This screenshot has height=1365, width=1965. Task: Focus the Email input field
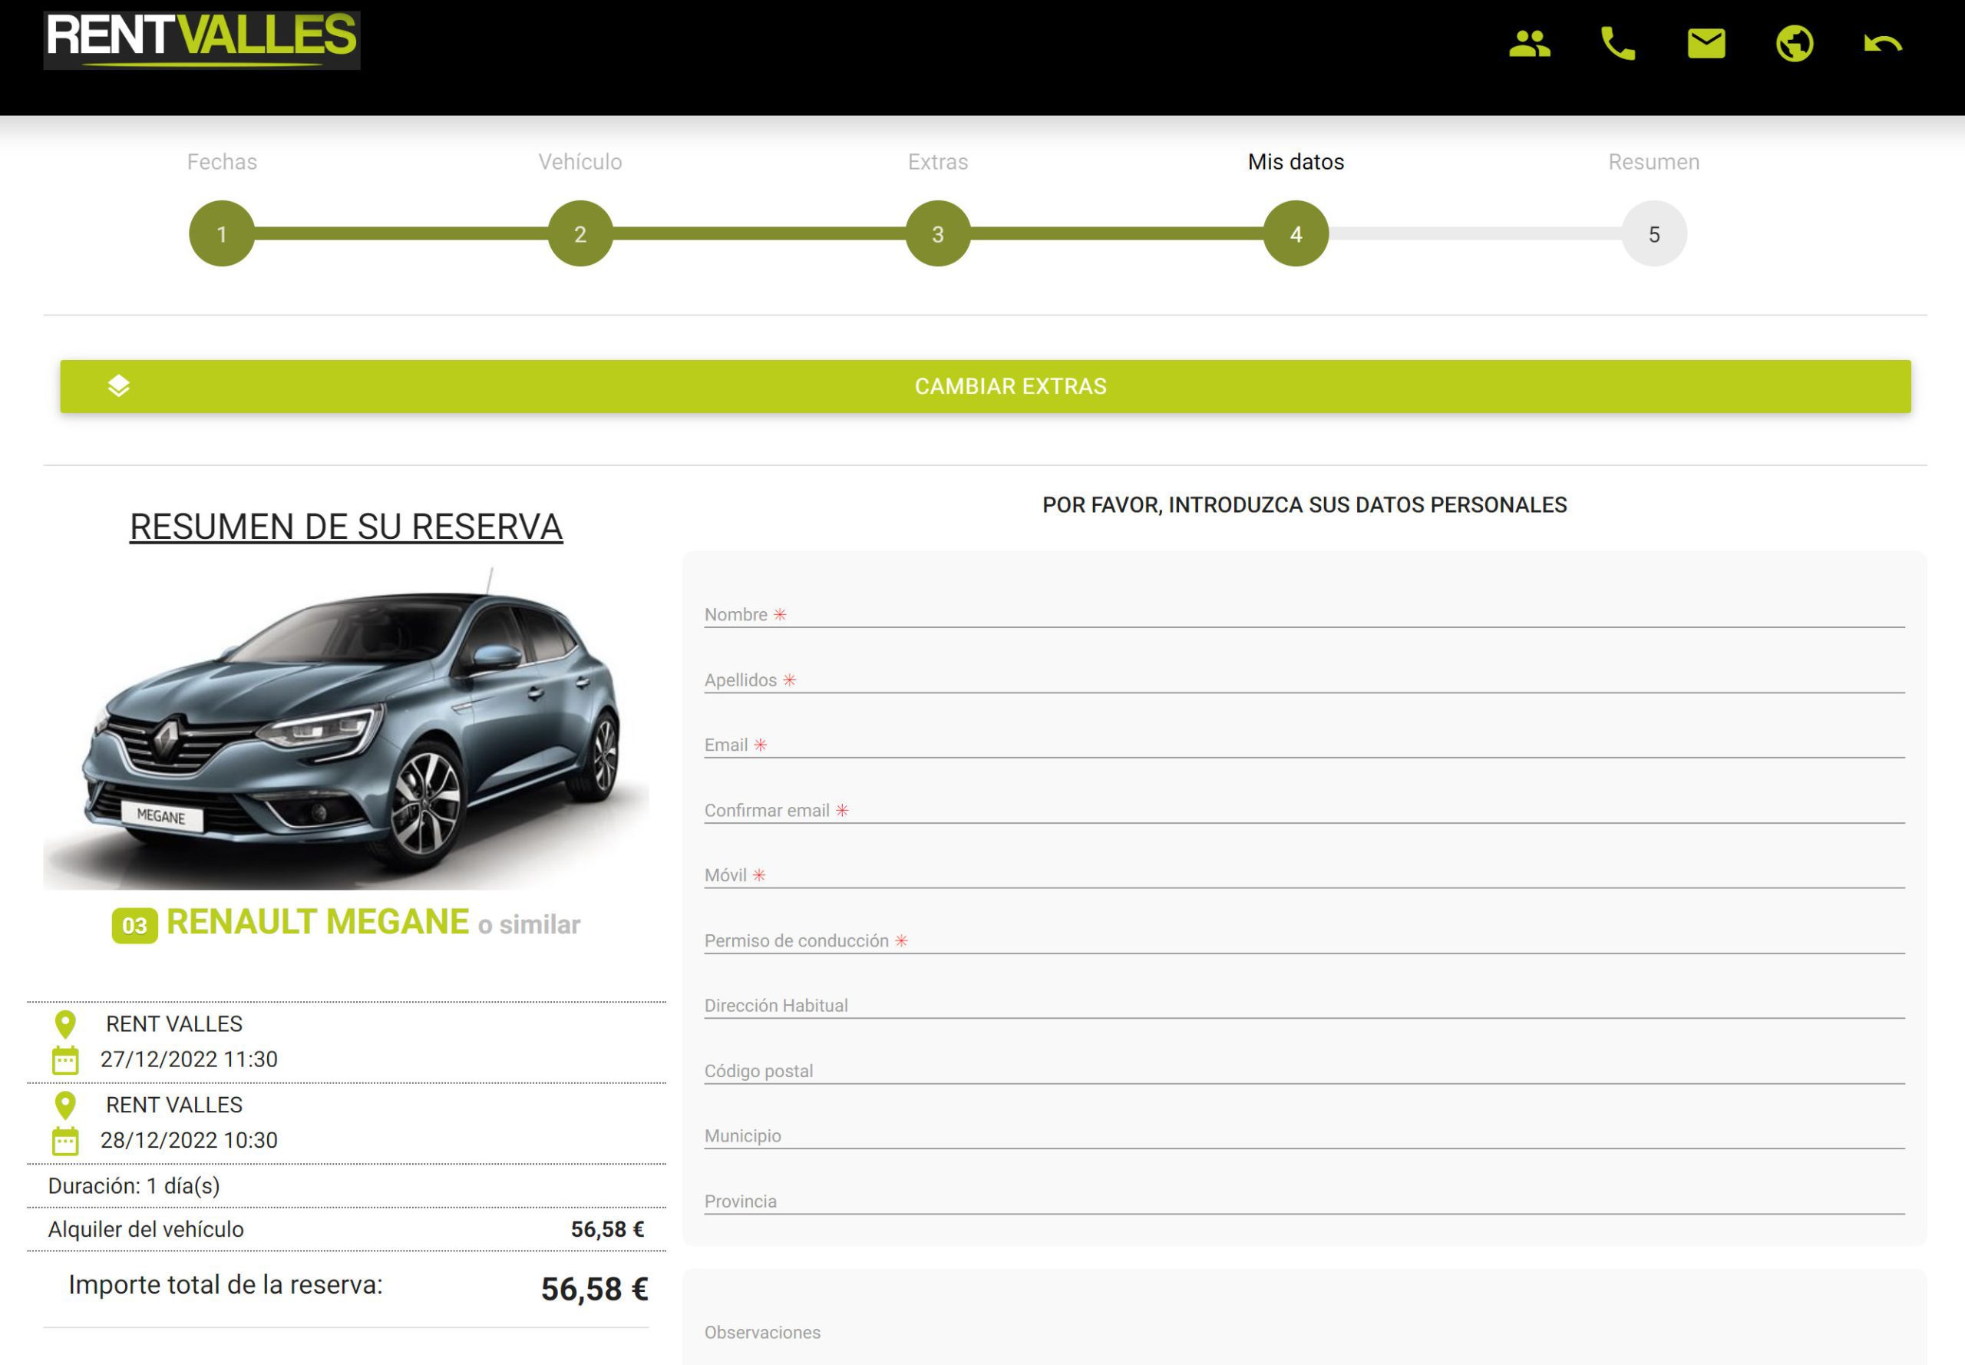pyautogui.click(x=1304, y=744)
